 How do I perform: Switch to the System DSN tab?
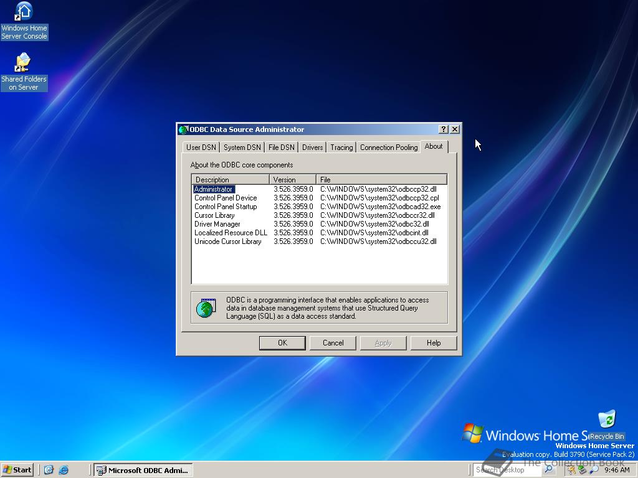click(x=242, y=148)
